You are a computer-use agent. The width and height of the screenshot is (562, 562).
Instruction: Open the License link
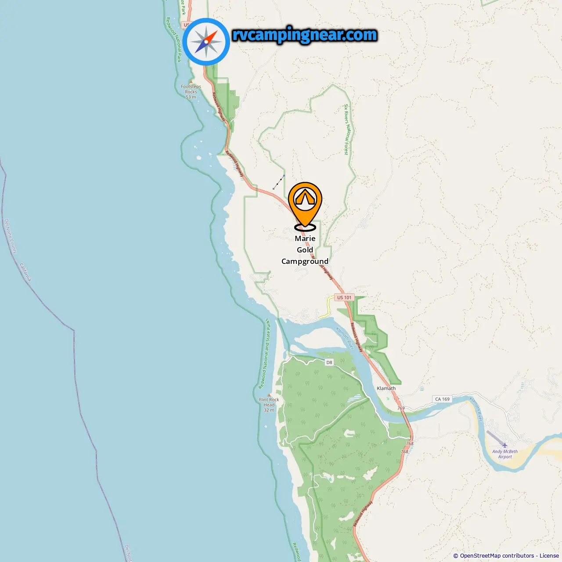click(x=549, y=555)
